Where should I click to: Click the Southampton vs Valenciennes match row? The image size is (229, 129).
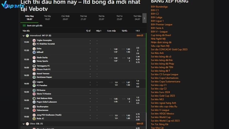83,109
